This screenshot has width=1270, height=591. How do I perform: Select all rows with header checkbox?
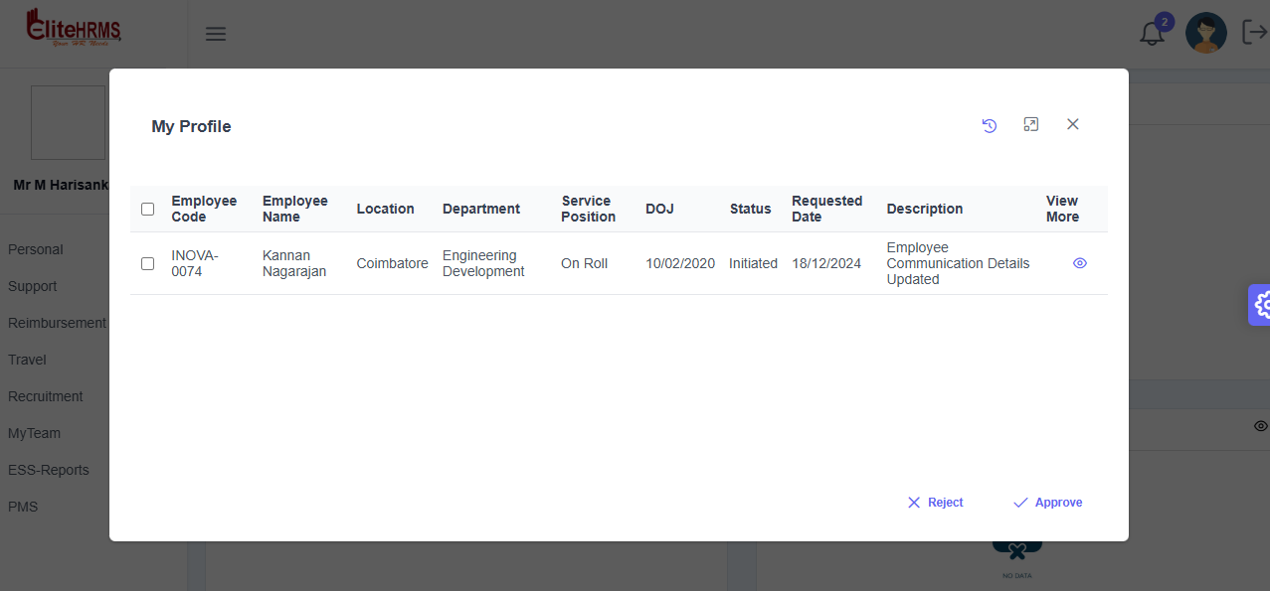coord(148,209)
